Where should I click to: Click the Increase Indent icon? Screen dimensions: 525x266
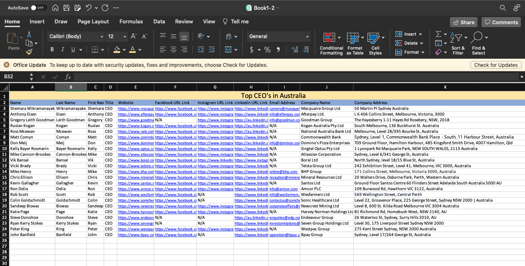212,50
